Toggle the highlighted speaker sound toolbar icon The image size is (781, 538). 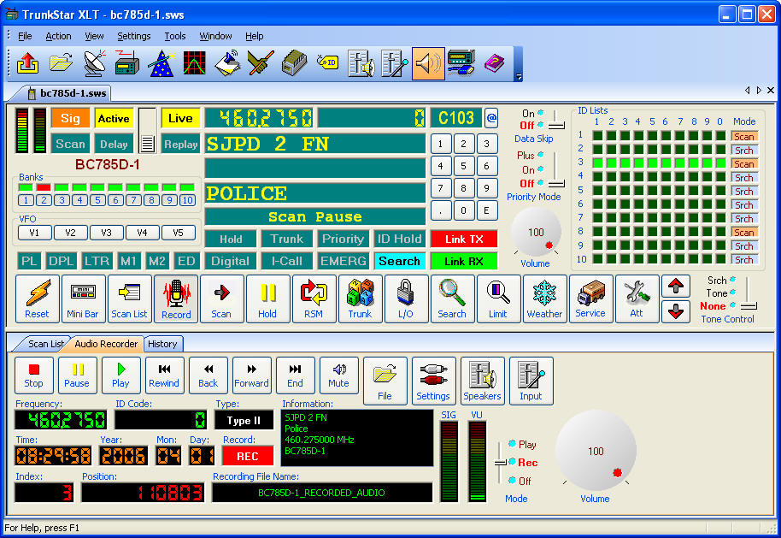428,63
